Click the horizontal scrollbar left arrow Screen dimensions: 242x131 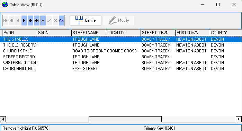coord(3,119)
